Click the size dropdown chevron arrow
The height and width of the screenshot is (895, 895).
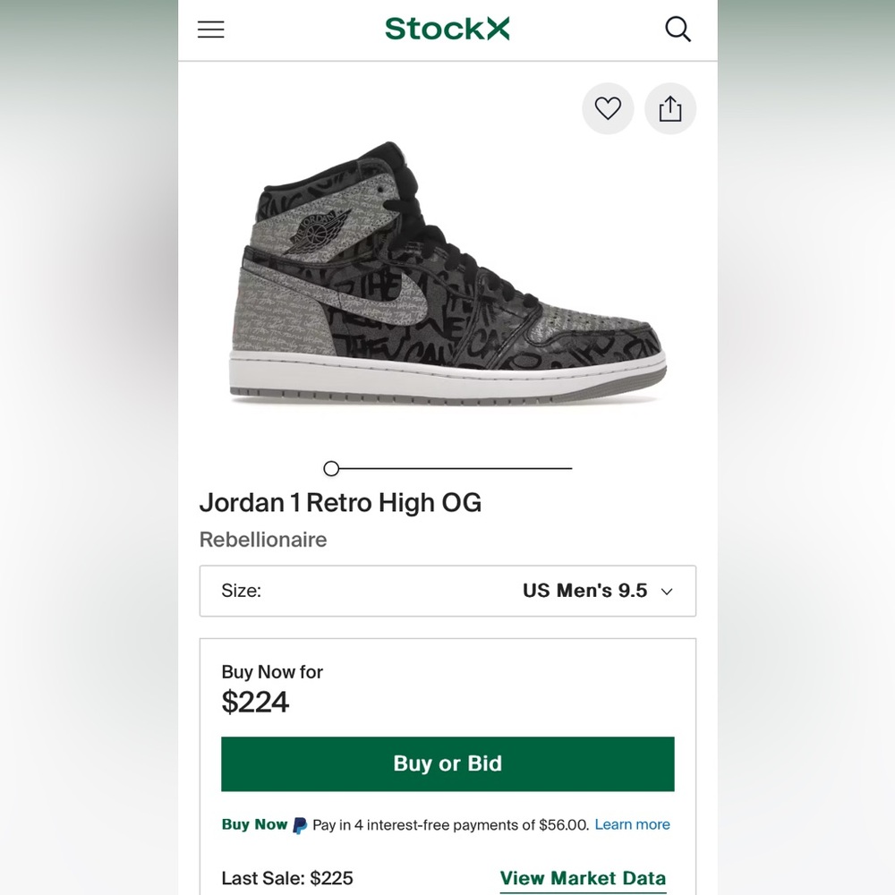click(x=666, y=592)
